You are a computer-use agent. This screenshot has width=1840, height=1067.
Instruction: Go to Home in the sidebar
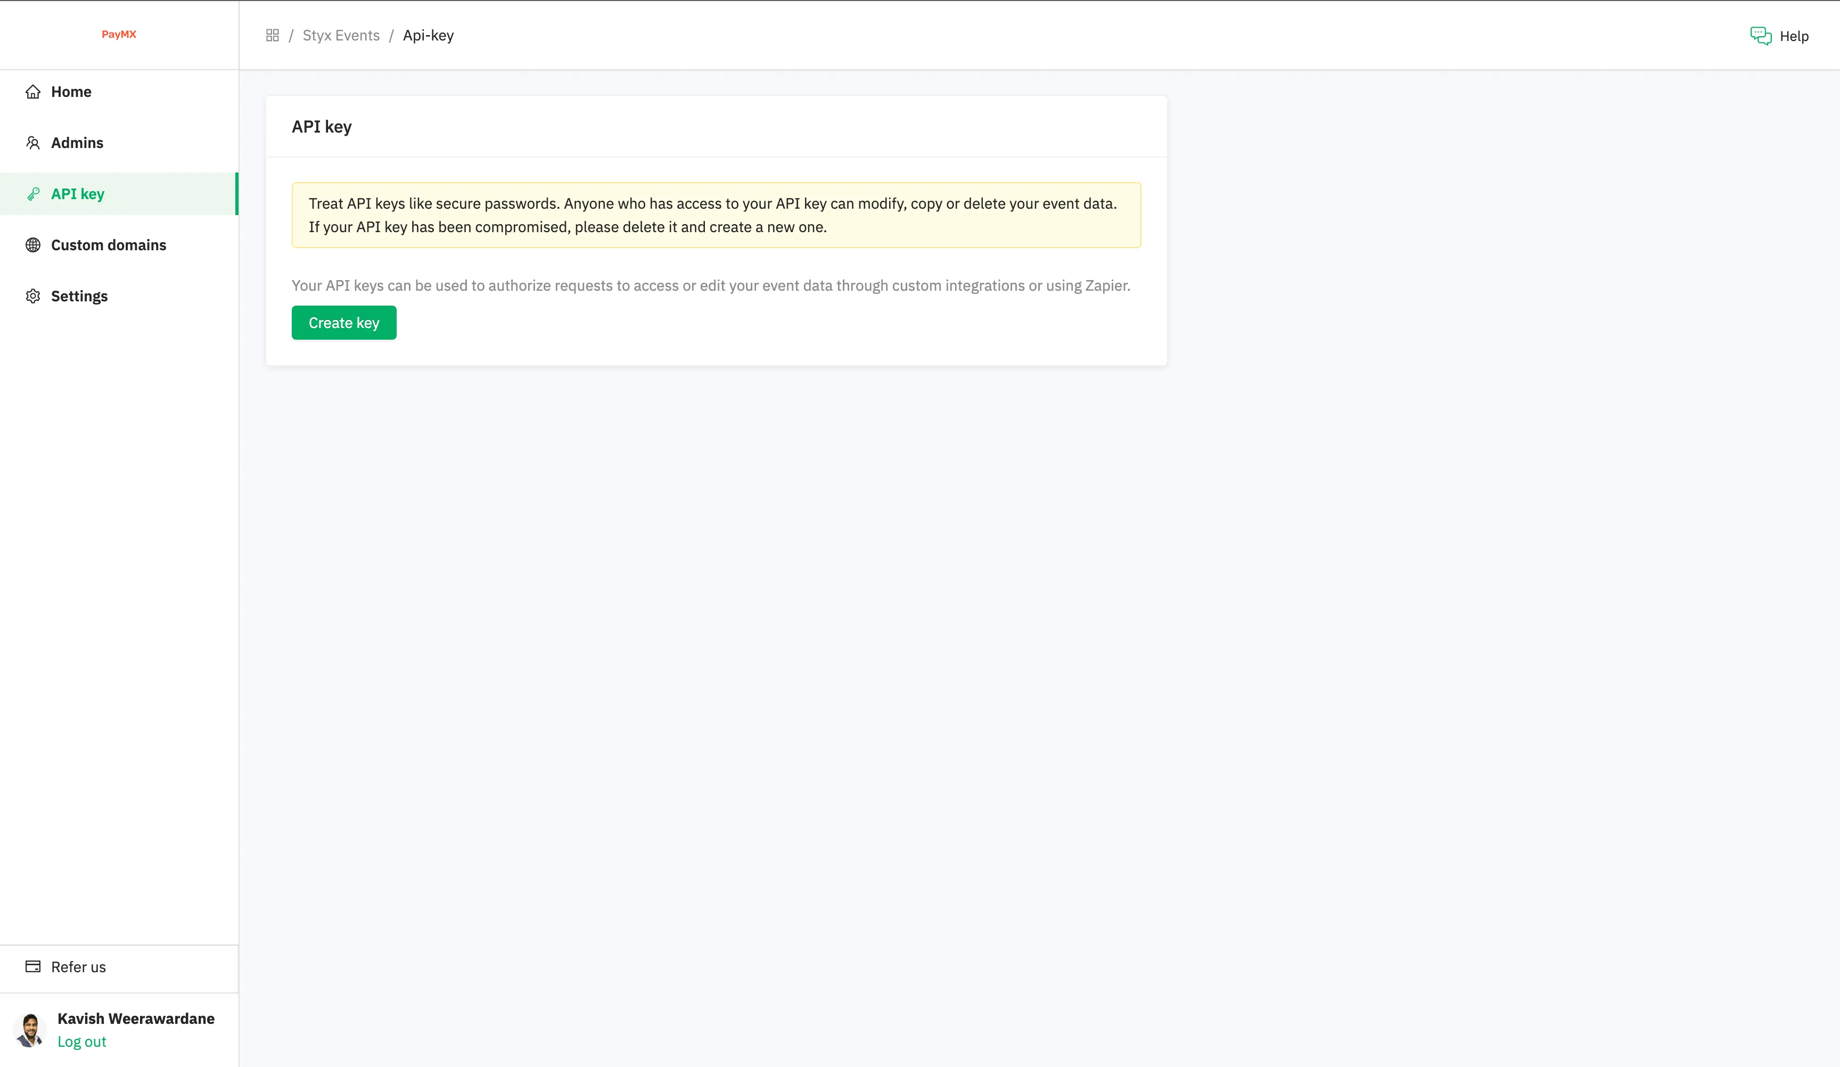(x=119, y=91)
